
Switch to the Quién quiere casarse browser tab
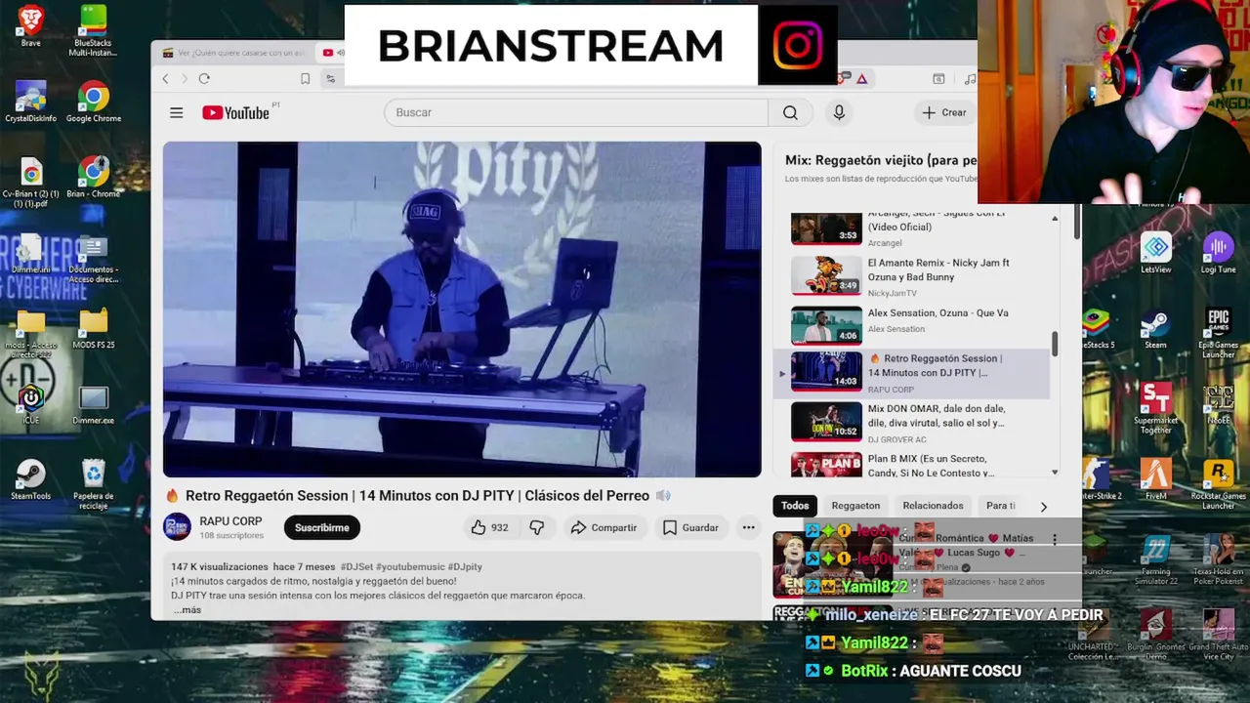(x=234, y=53)
